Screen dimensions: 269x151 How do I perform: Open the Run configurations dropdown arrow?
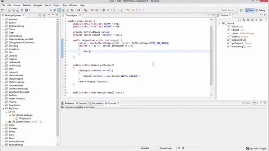point(82,10)
